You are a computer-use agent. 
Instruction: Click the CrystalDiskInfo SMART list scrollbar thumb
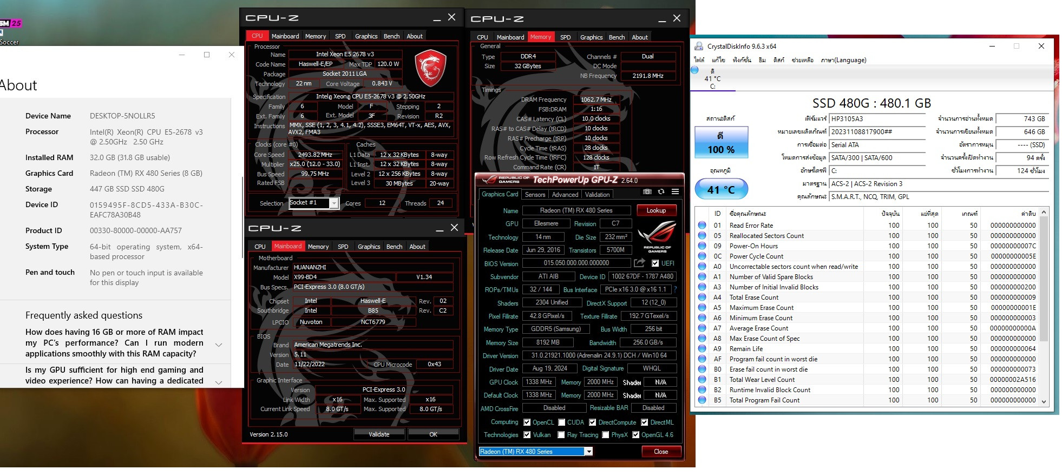tap(1044, 279)
